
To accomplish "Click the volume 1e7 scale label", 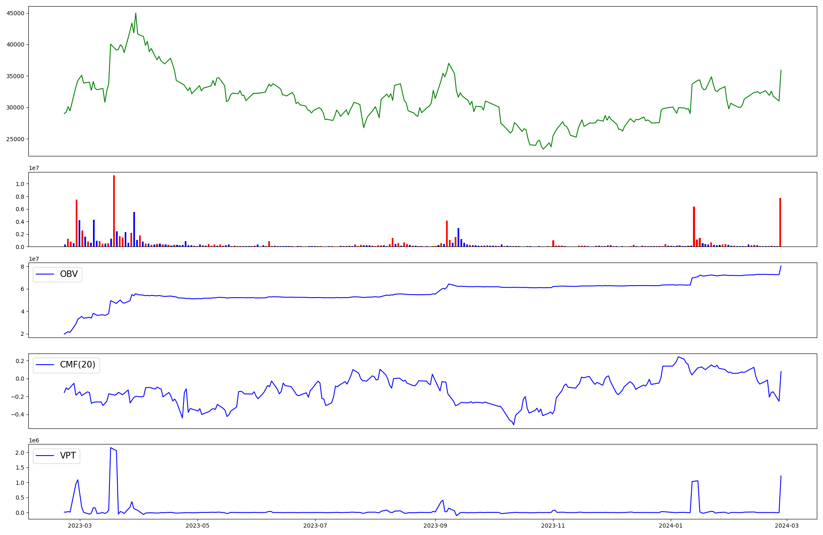I will tap(34, 168).
